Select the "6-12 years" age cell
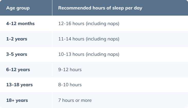188x108 pixels. 18,70
